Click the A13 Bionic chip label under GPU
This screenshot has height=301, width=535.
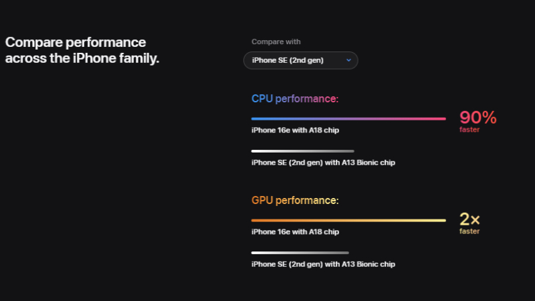click(x=323, y=264)
